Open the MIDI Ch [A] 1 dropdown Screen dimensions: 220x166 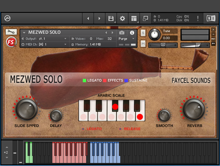[x=44, y=44]
